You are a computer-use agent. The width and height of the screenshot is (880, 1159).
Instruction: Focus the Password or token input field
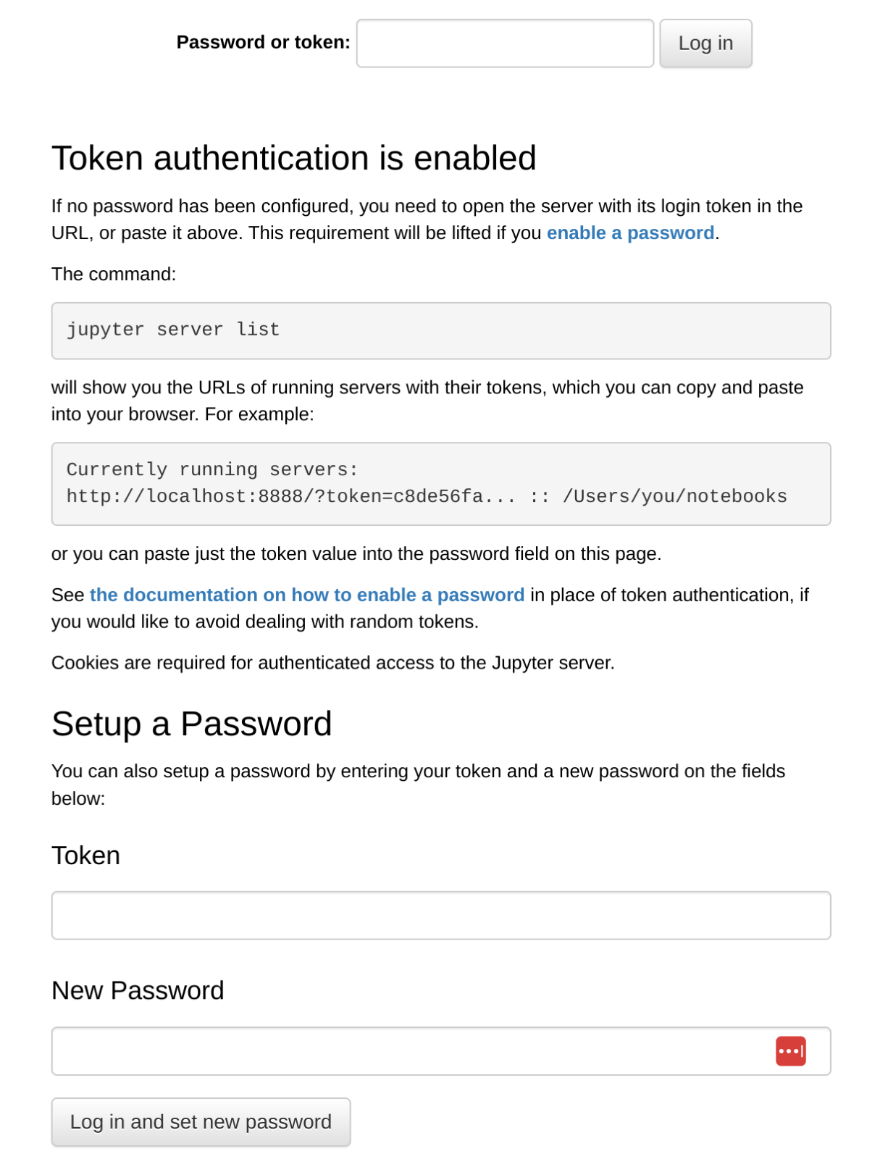pyautogui.click(x=505, y=43)
